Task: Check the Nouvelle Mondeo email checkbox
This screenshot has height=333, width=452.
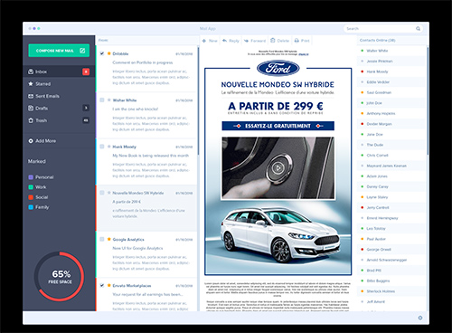Action: click(x=102, y=193)
